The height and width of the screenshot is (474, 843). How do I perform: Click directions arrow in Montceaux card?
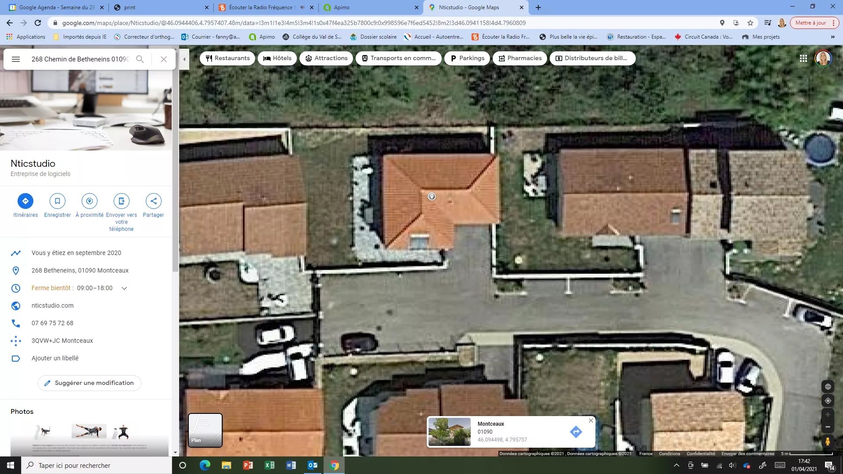(576, 432)
